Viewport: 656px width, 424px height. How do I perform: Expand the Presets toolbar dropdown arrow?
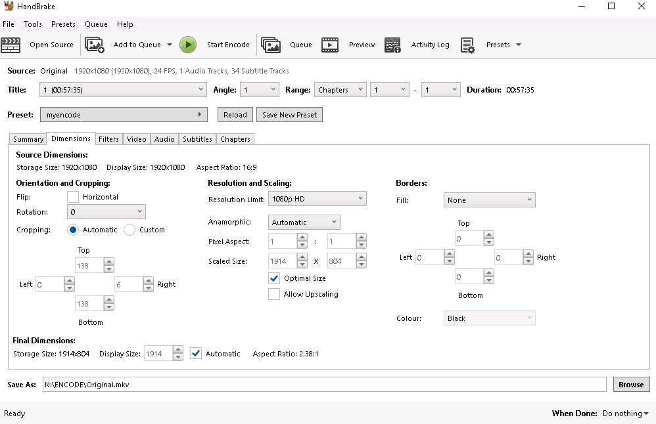[x=519, y=45]
